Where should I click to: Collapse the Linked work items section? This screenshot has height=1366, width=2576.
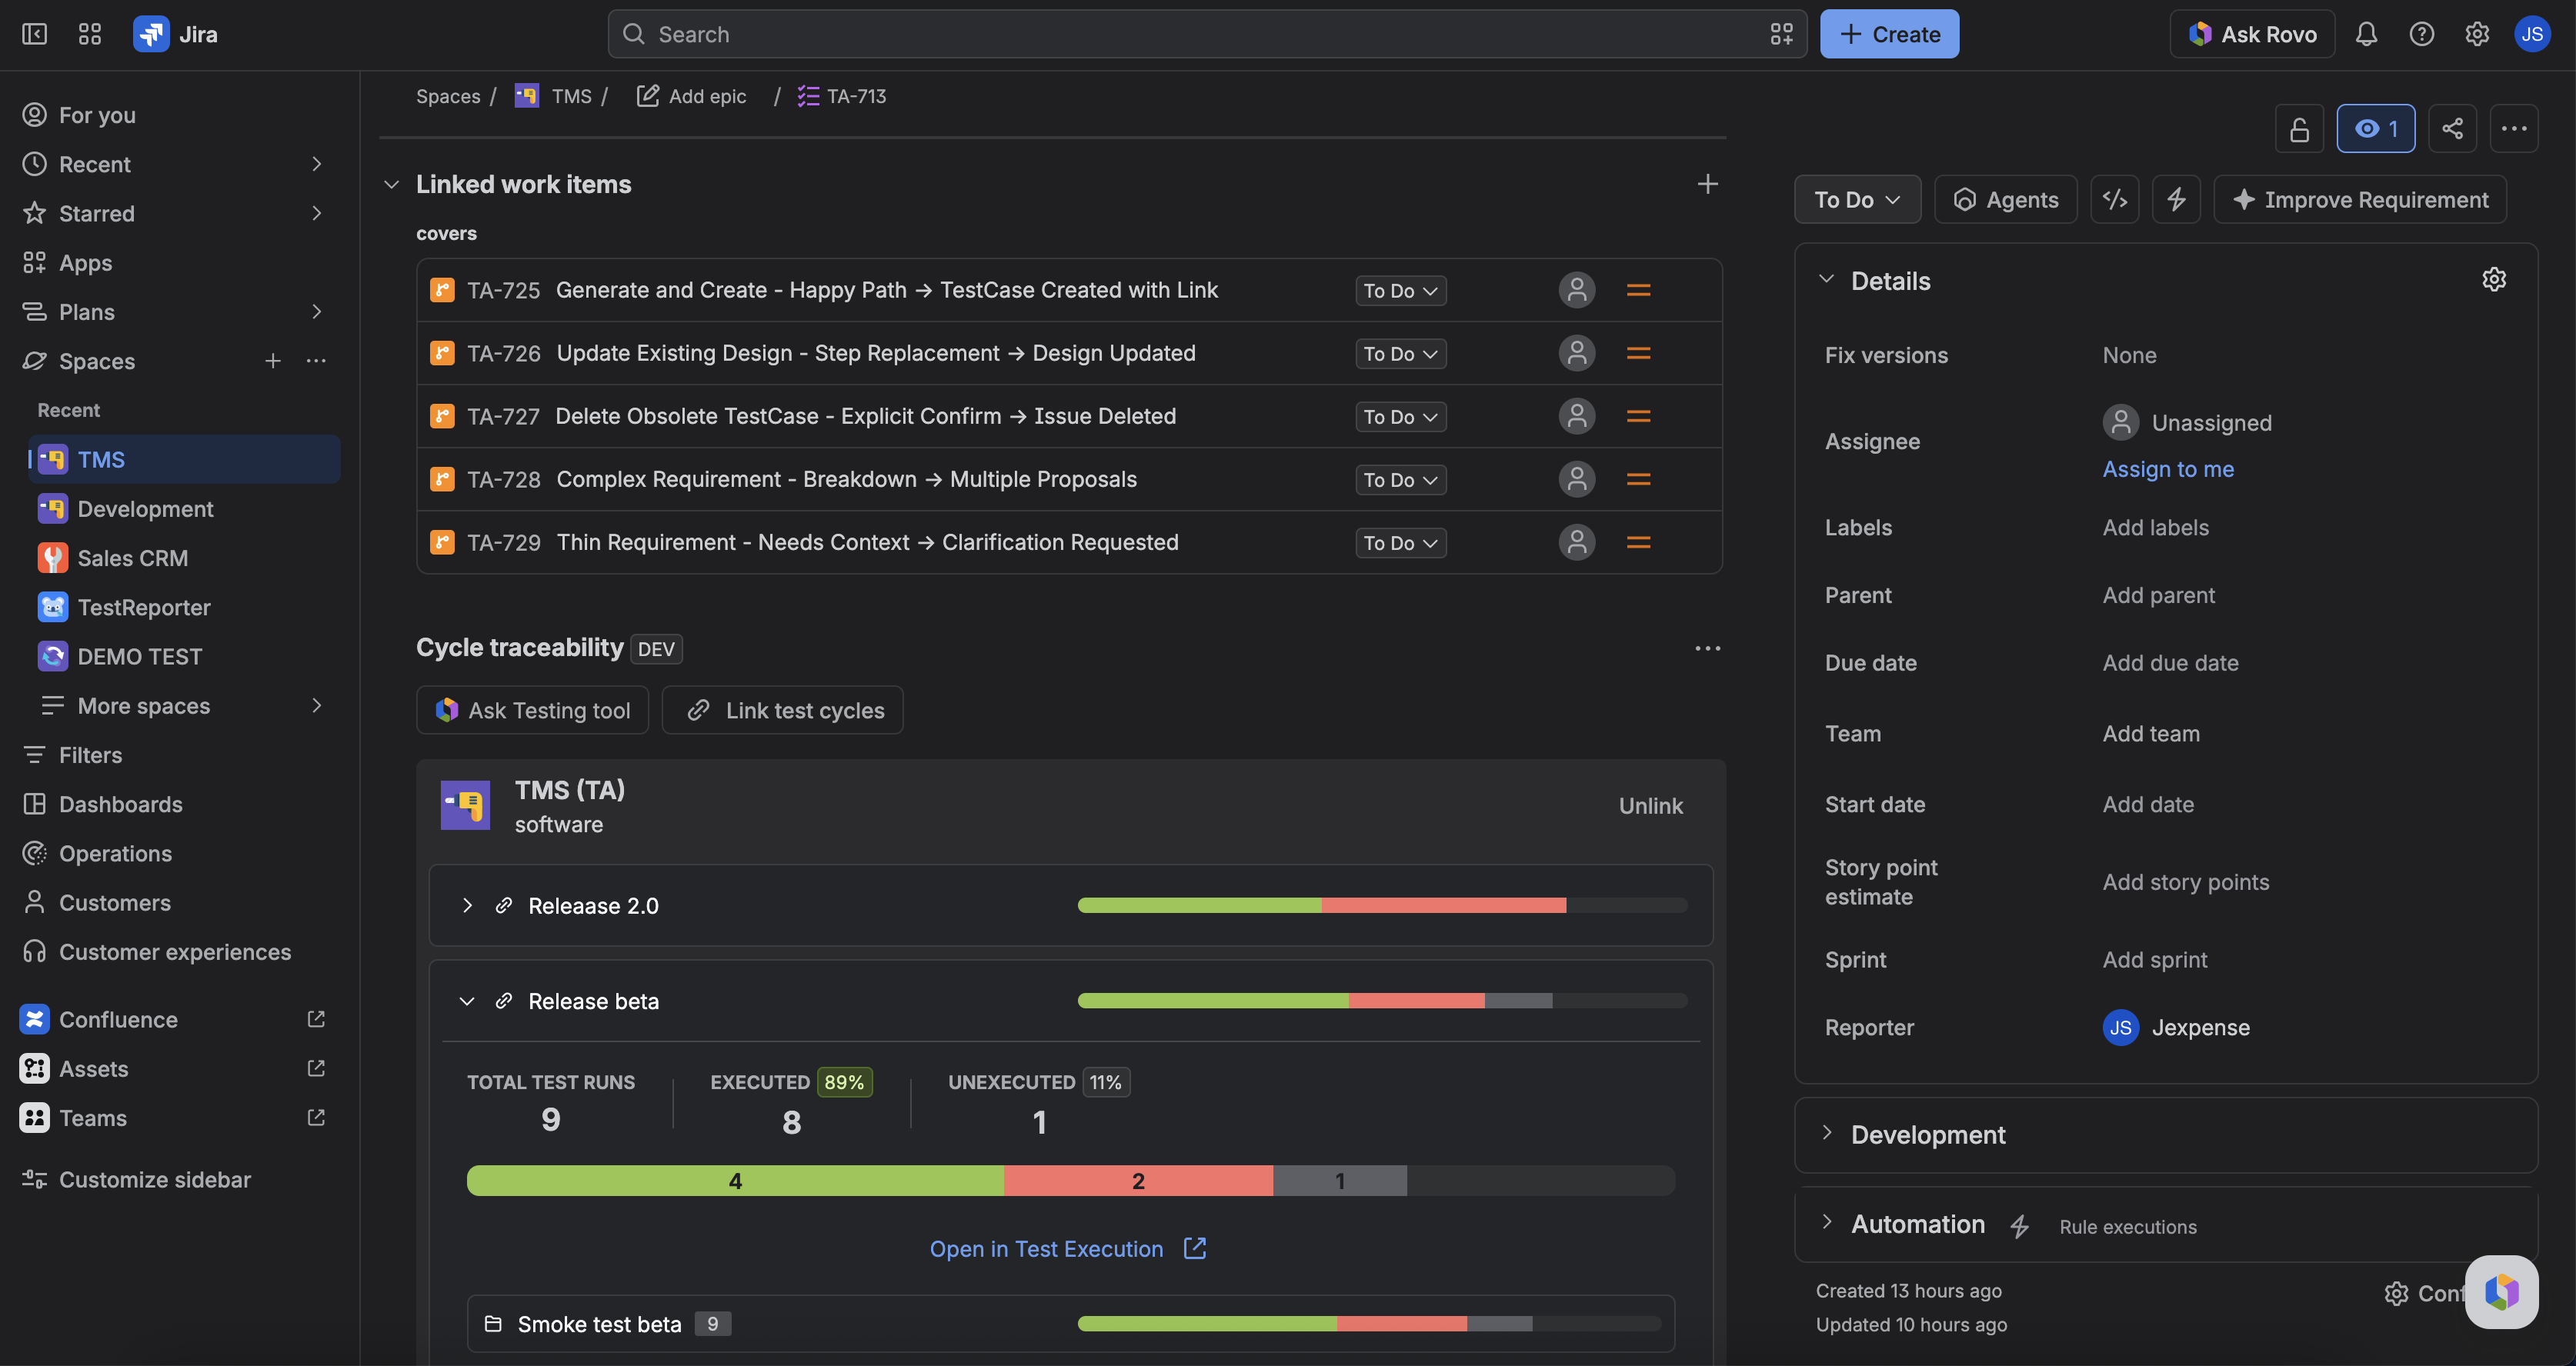[391, 184]
